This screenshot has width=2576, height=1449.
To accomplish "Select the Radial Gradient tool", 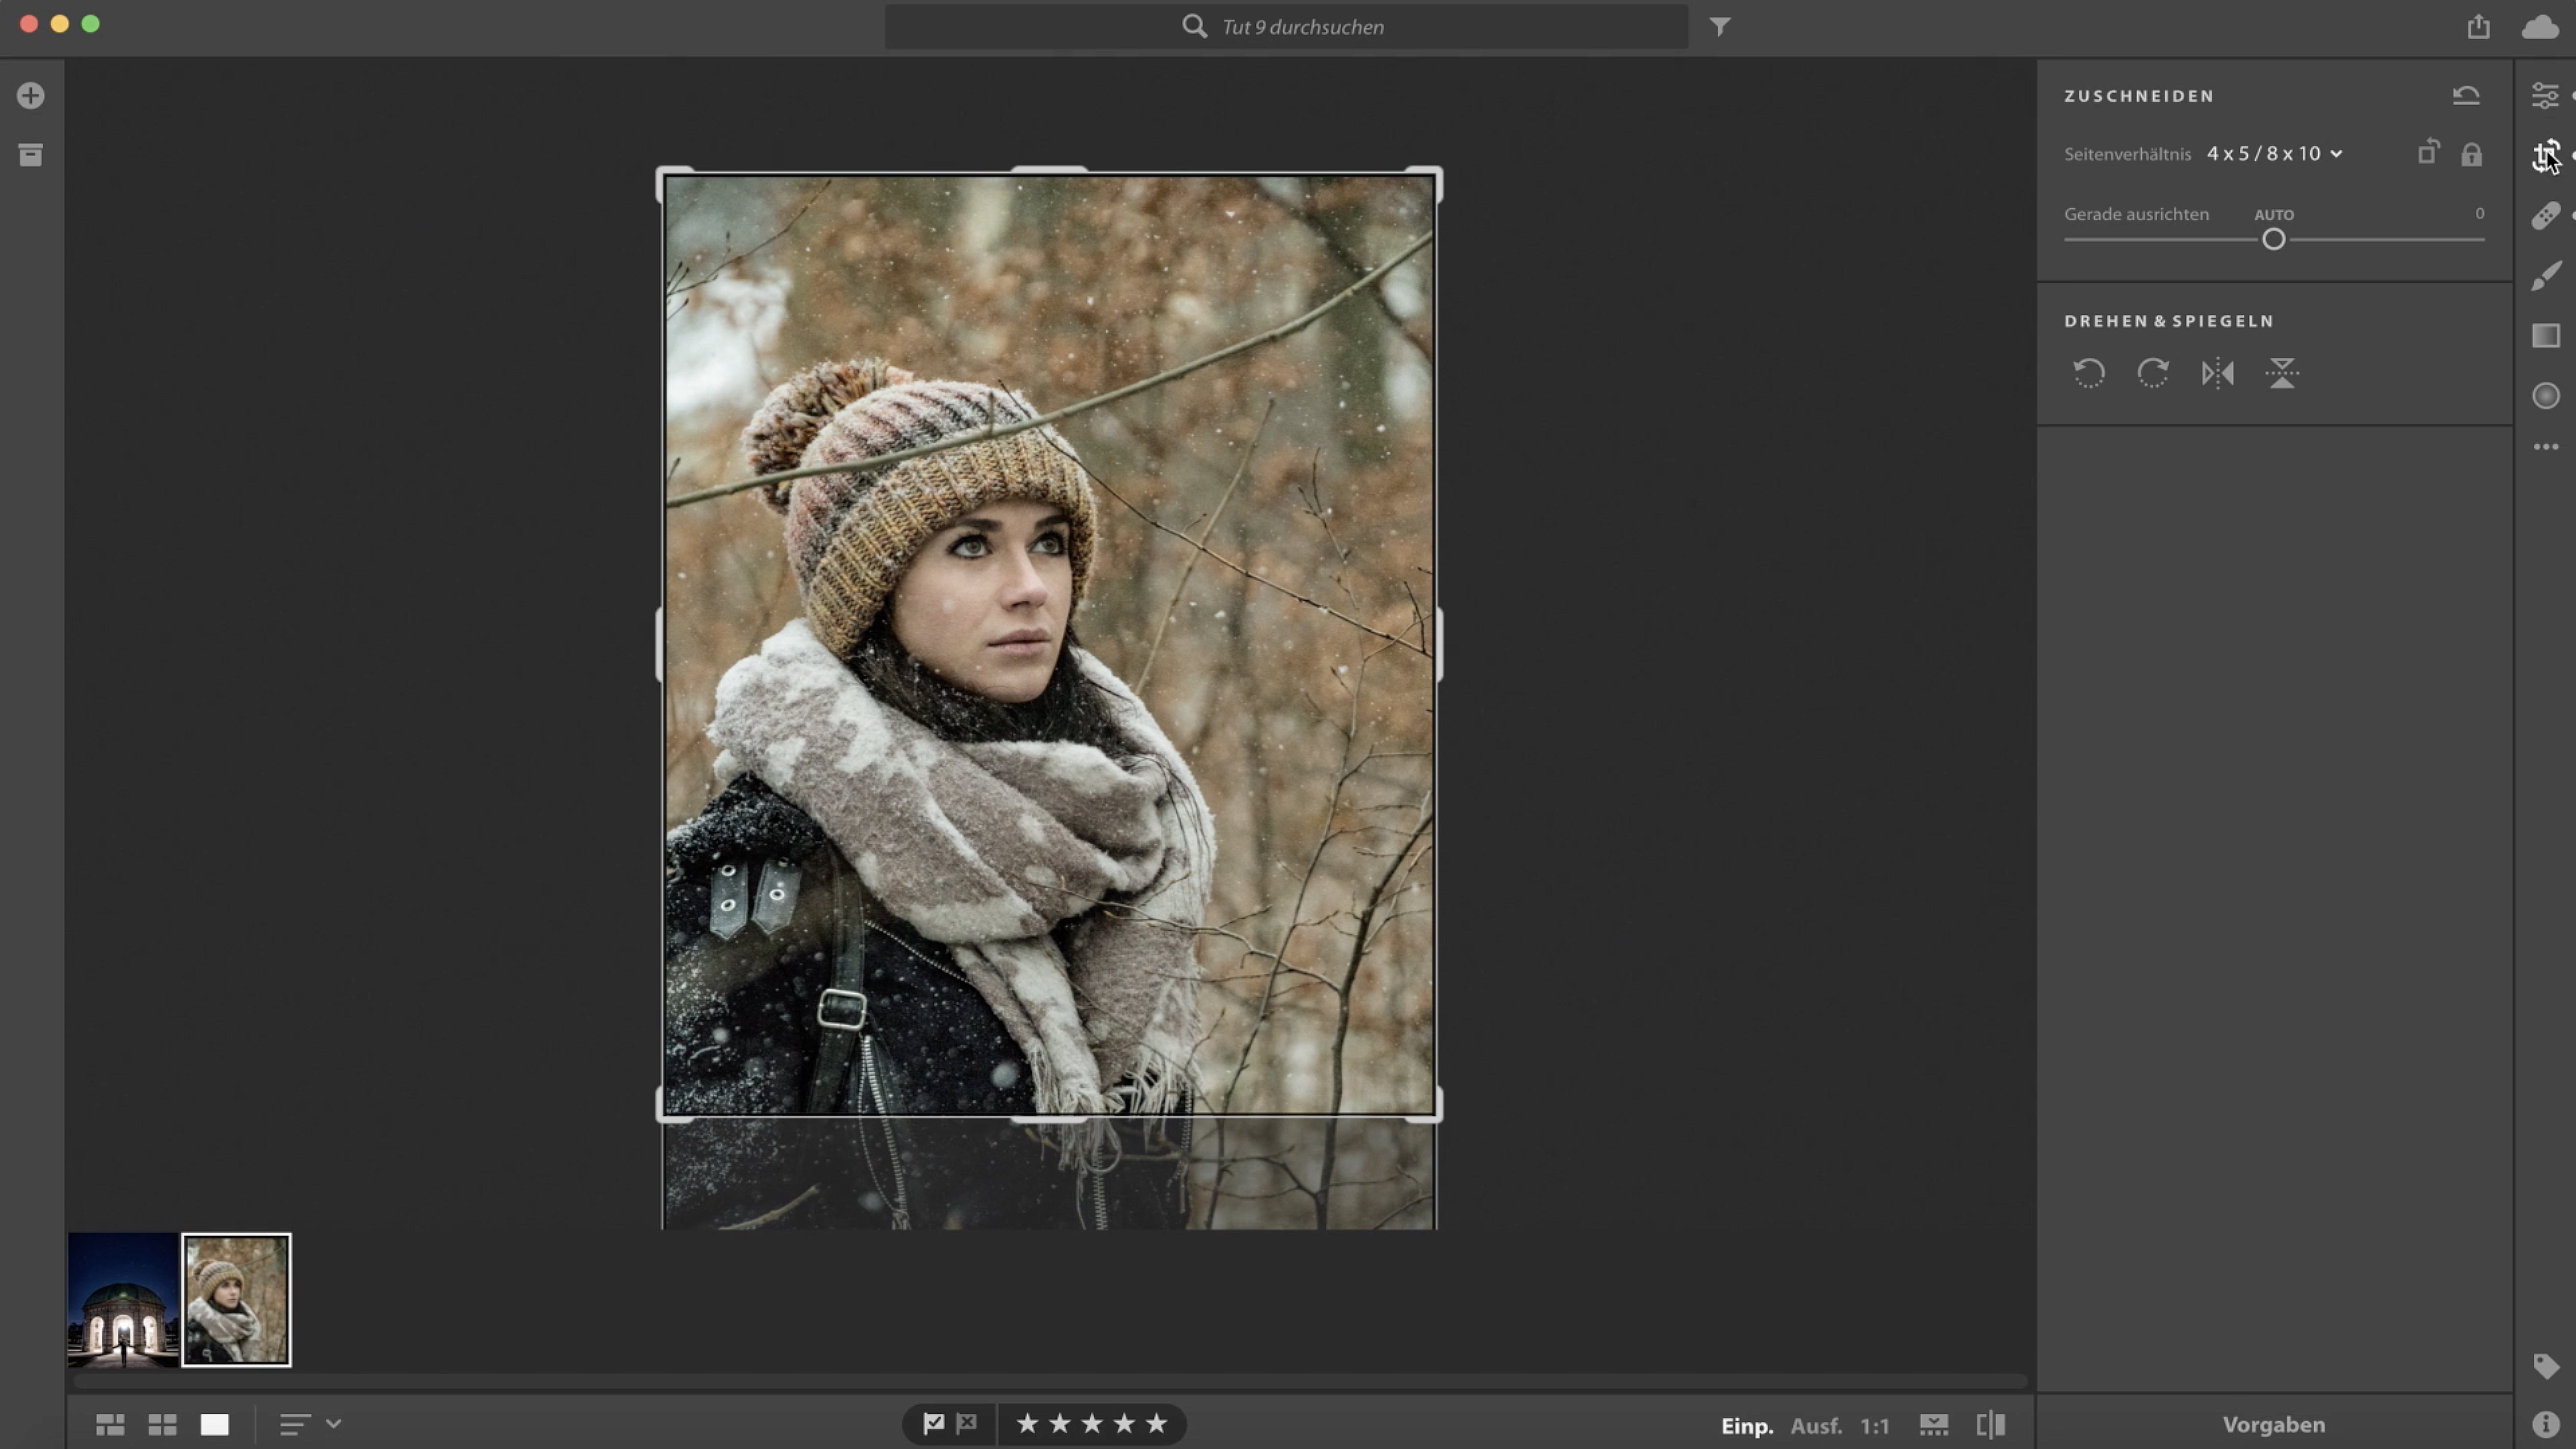I will 2545,396.
